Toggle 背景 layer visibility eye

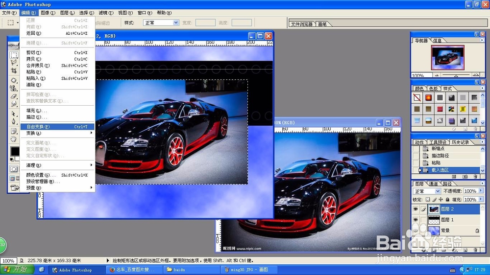click(416, 230)
